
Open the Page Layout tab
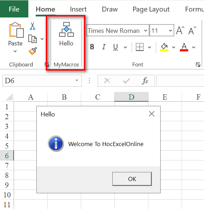tap(151, 9)
